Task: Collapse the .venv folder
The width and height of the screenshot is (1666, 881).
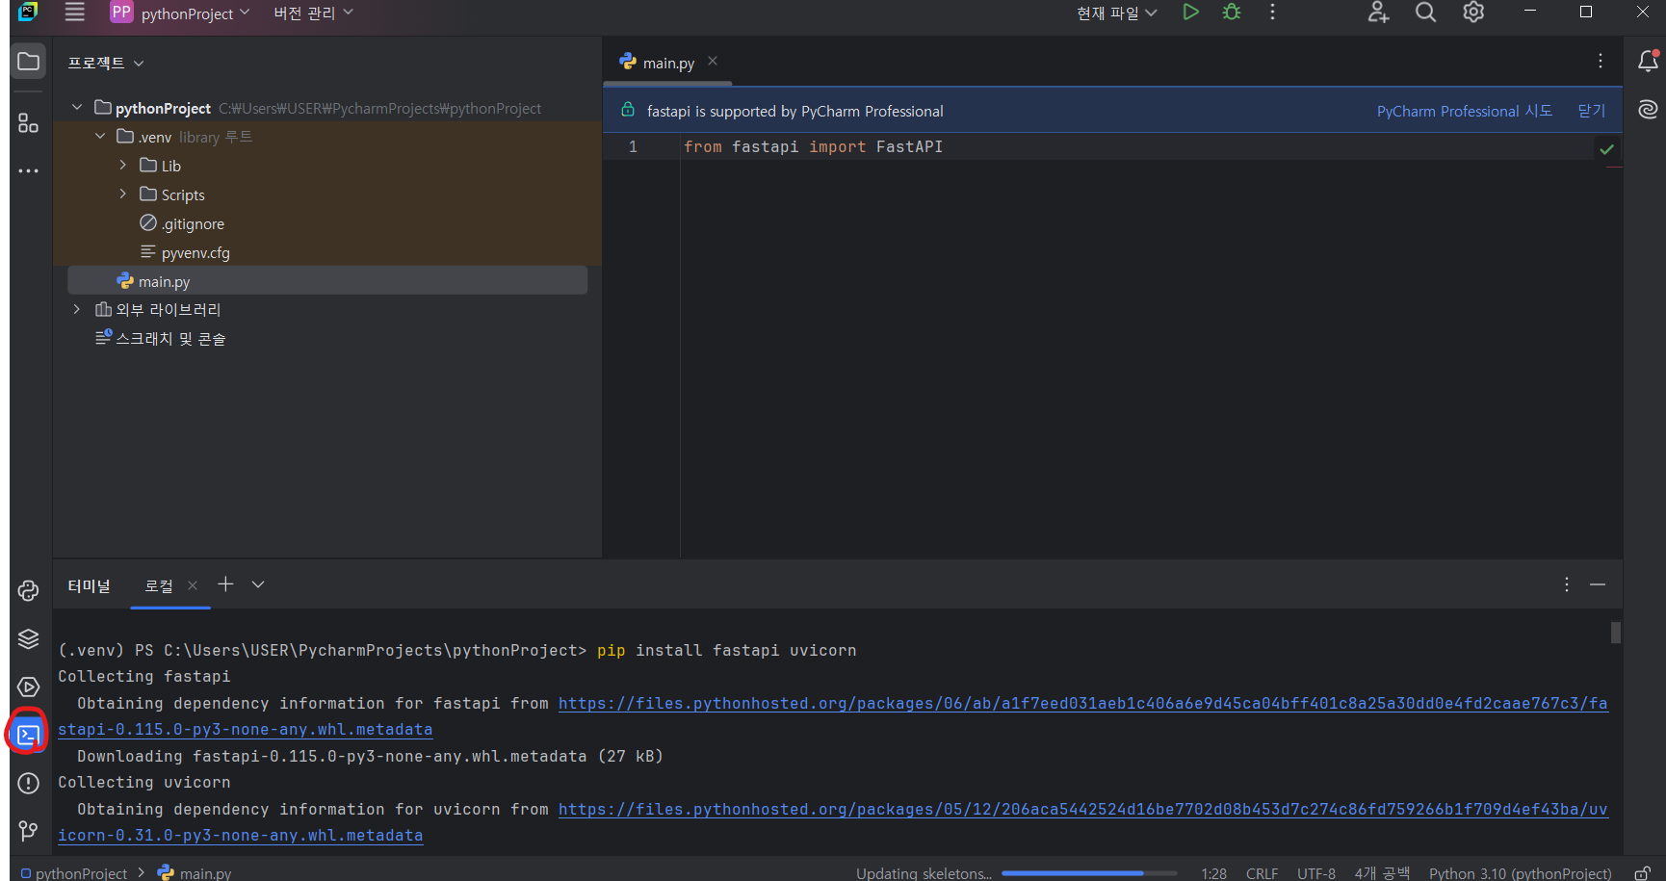Action: pos(100,137)
